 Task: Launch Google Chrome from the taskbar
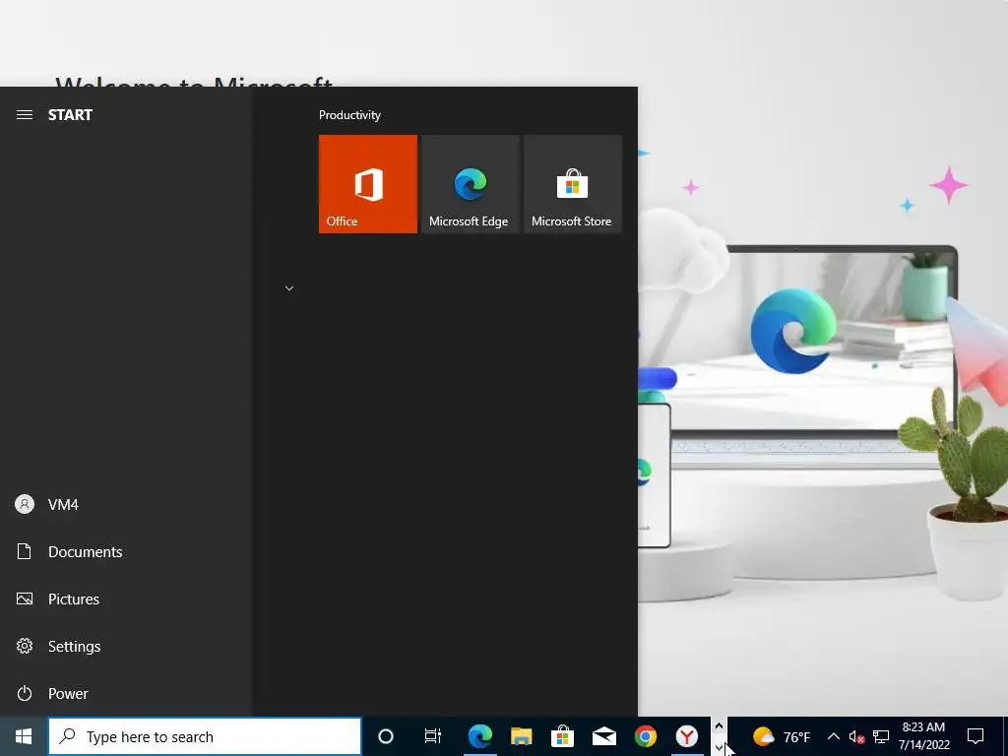point(646,736)
